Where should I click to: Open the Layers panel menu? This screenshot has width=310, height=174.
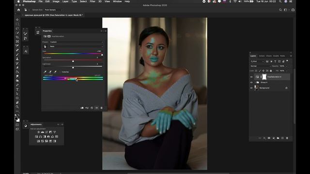click(291, 56)
